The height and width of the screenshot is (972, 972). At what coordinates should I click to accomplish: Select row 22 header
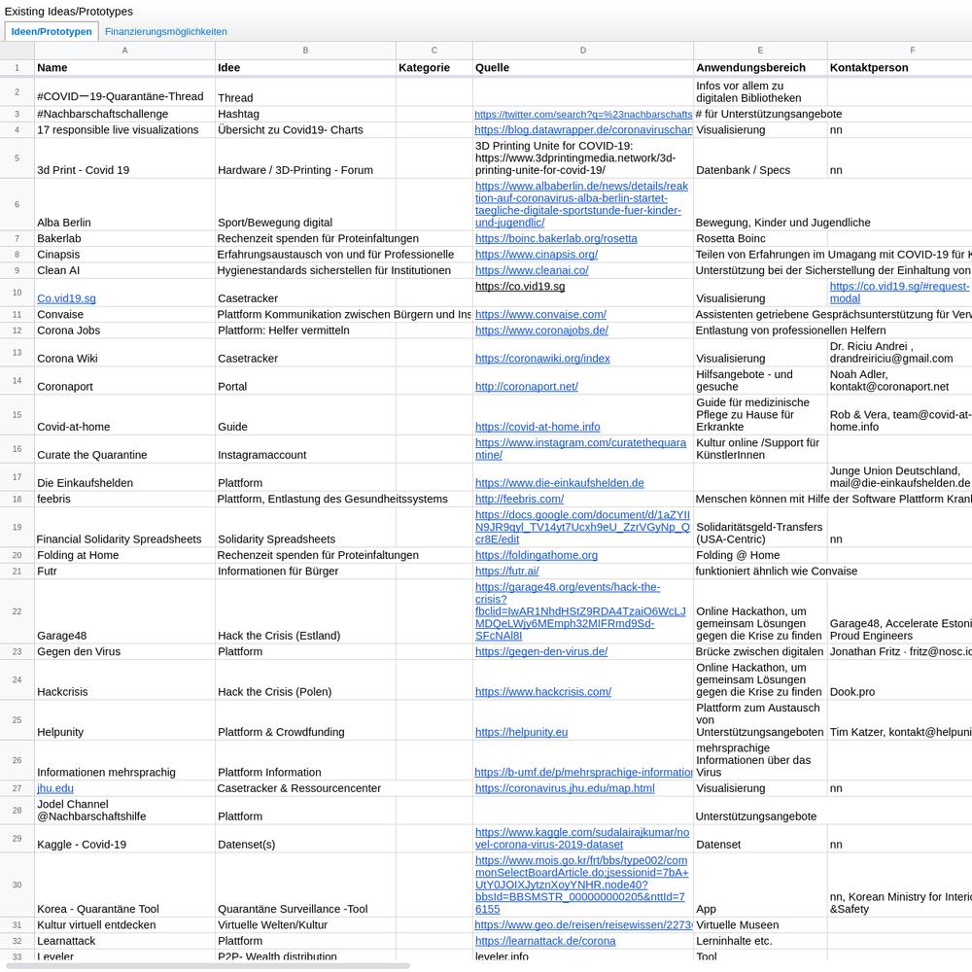pos(17,611)
